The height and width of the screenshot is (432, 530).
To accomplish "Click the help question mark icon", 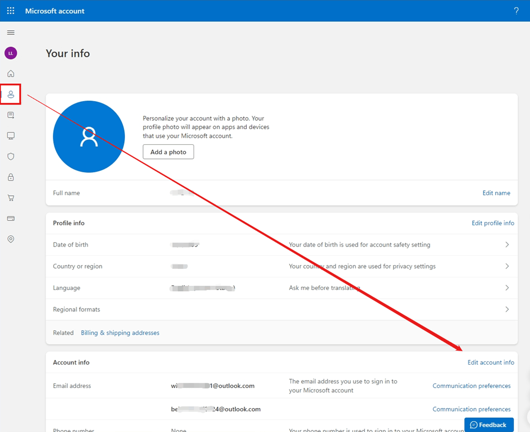I will (x=516, y=10).
